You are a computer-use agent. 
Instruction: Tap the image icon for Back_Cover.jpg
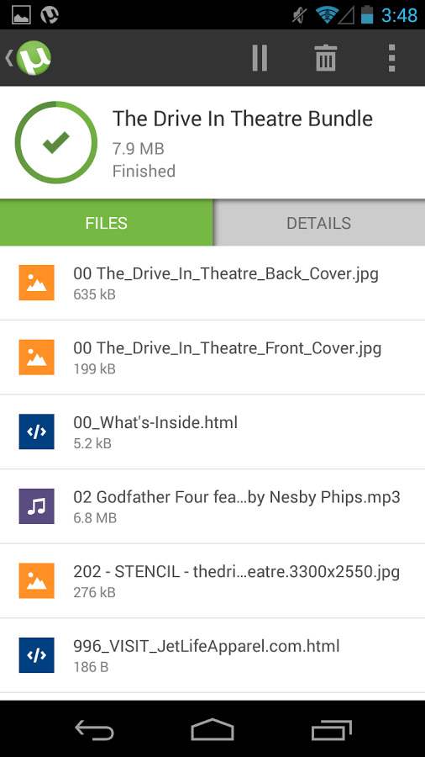click(x=37, y=283)
